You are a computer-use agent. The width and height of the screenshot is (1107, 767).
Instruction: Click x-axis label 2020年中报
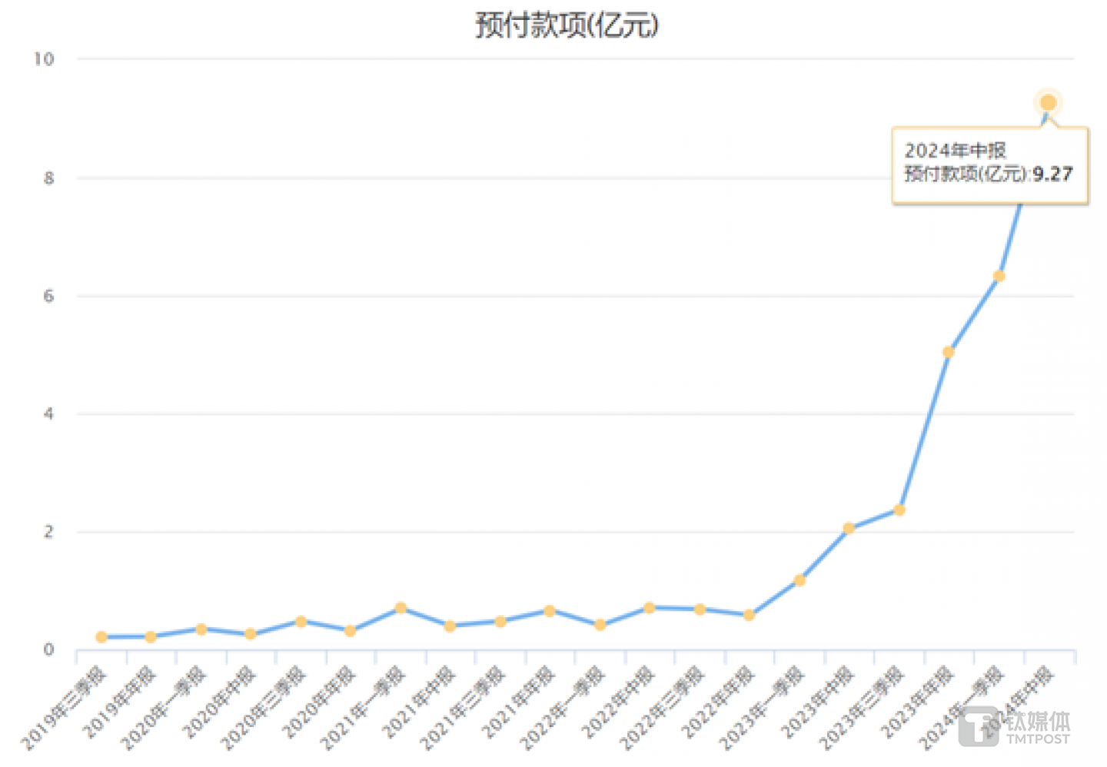(x=220, y=702)
